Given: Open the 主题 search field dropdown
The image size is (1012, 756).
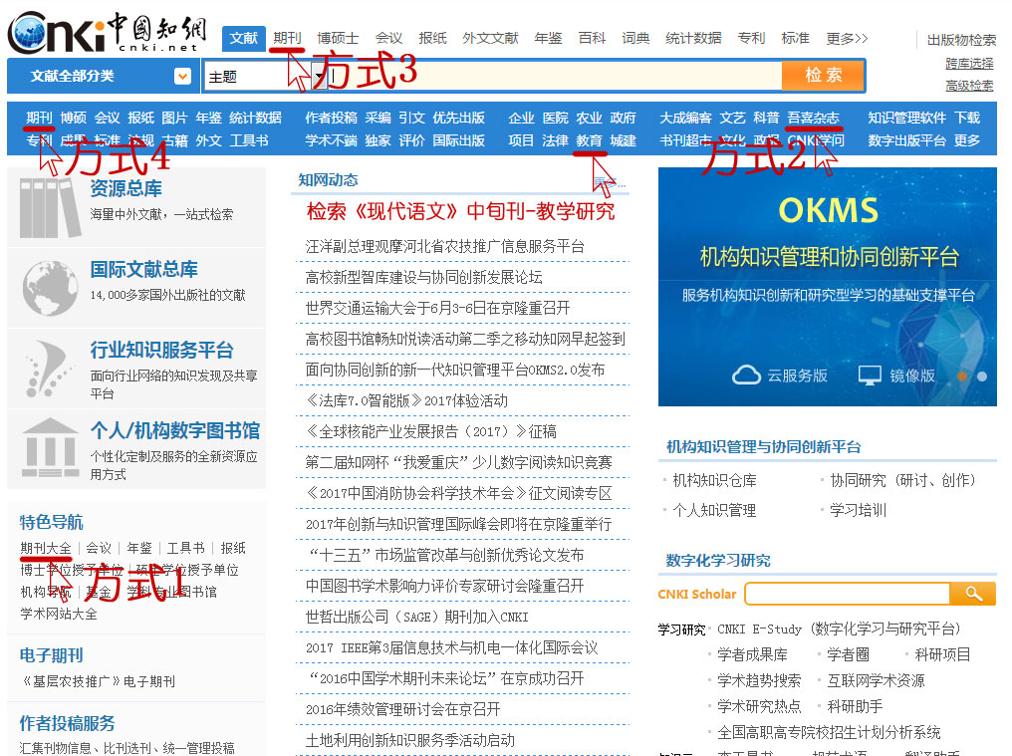Looking at the screenshot, I should point(319,77).
